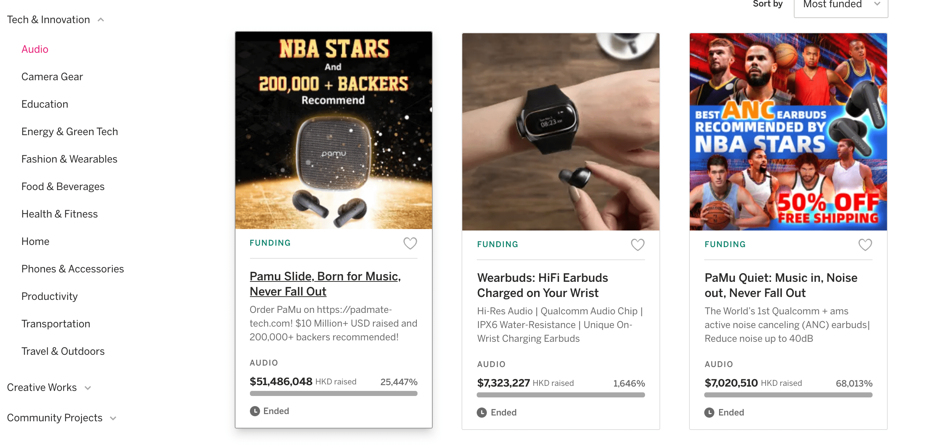Screen dimensions: 926x448
Task: Like the PaMu Quiet campaign heart icon
Action: [865, 245]
